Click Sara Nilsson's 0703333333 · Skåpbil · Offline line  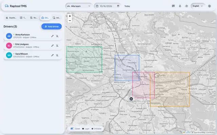26,57
